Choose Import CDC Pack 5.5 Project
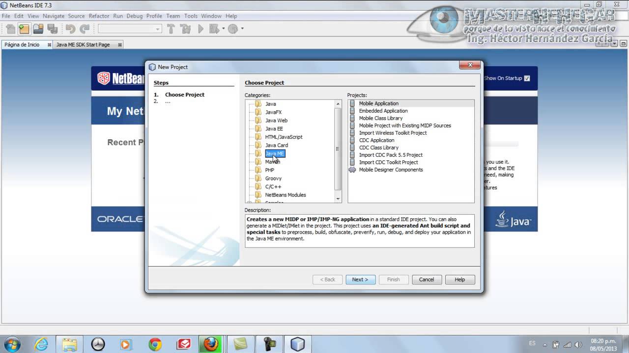 tap(391, 155)
